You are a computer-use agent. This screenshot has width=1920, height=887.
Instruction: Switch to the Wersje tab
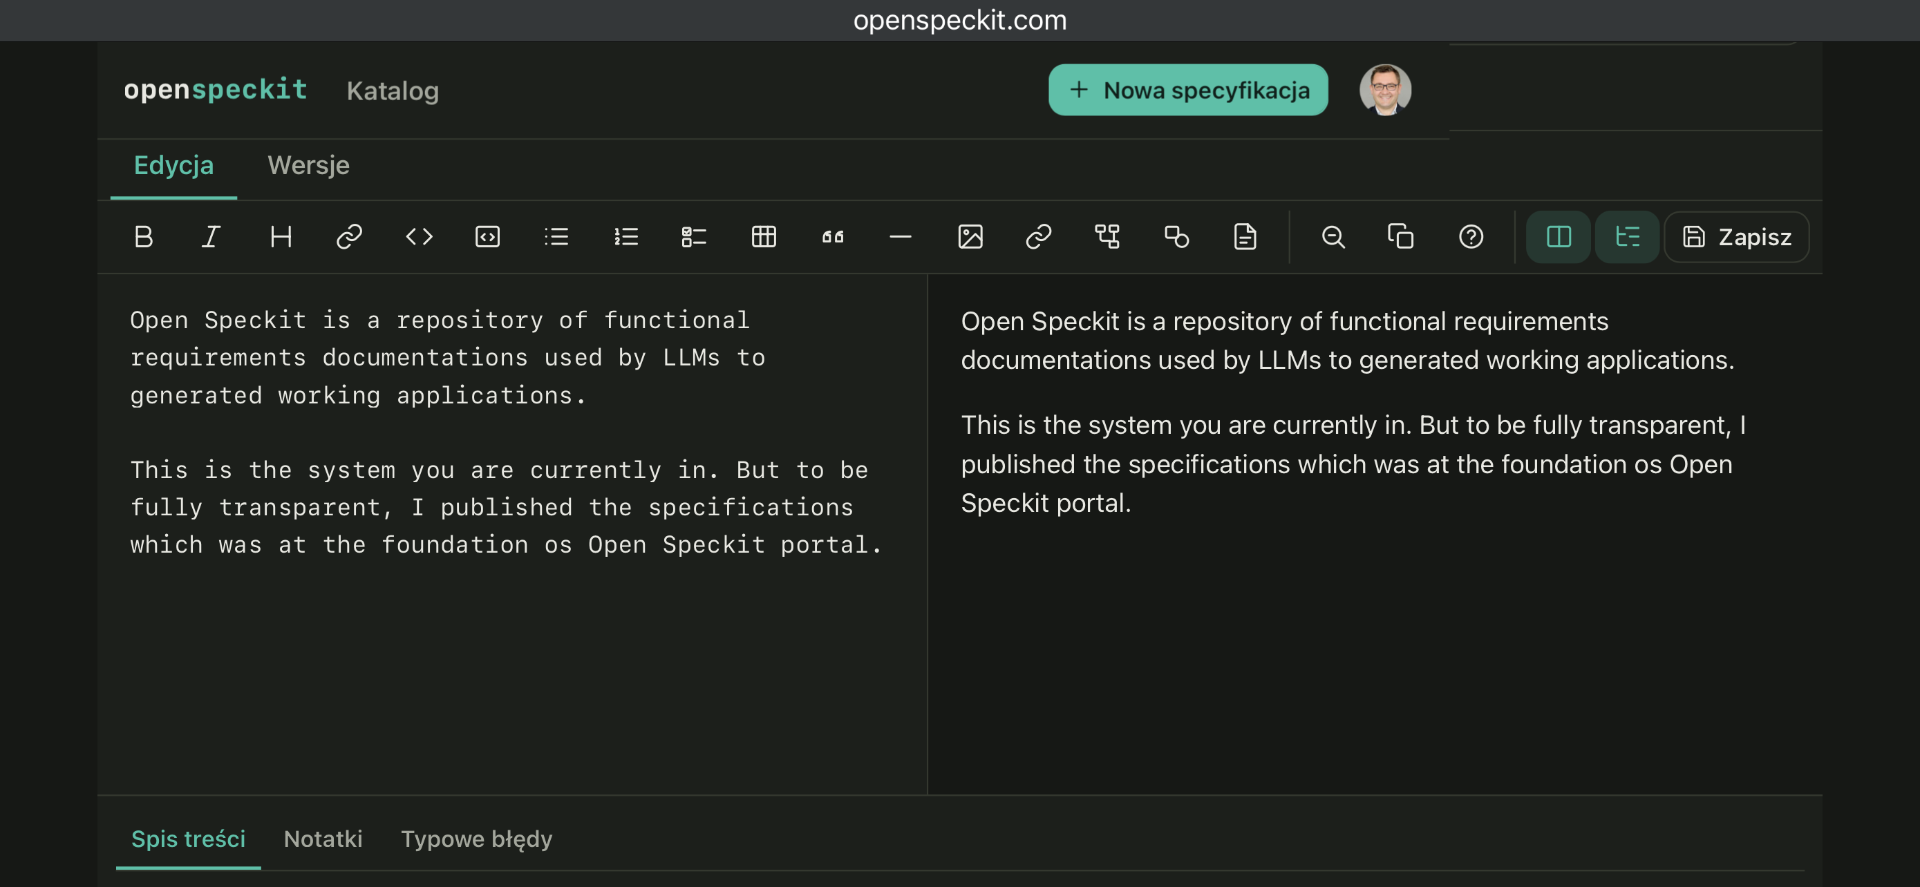click(x=308, y=165)
